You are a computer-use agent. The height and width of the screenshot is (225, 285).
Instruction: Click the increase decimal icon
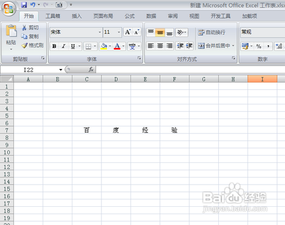click(x=279, y=46)
